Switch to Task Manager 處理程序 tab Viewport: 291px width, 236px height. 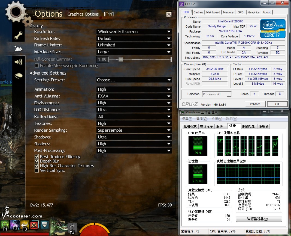[x=206, y=126]
